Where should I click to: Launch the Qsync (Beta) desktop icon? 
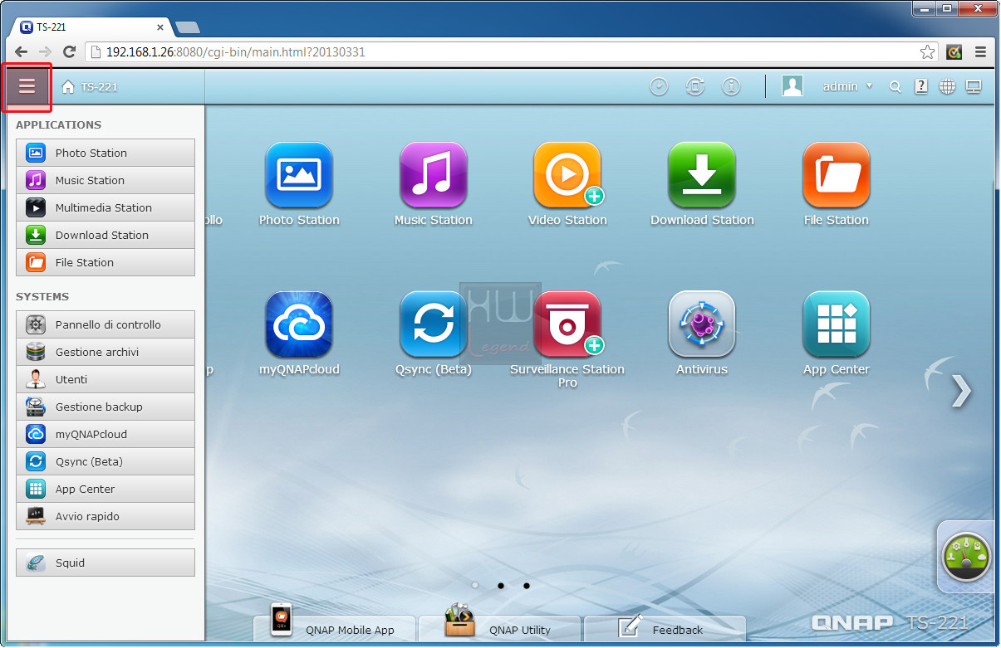coord(434,324)
